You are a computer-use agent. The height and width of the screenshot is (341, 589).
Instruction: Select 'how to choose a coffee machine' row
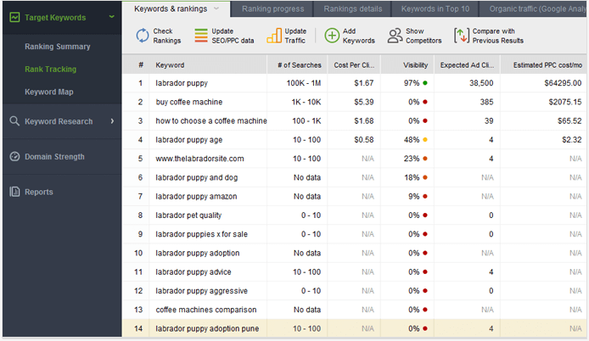[355, 121]
